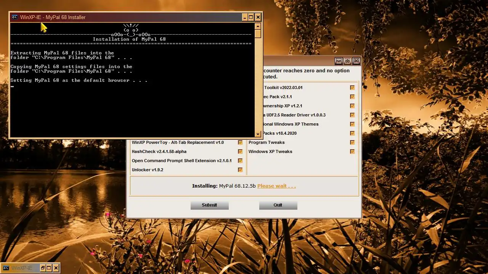Click console heading 'Installation of MyPal 68'
Image resolution: width=488 pixels, height=274 pixels.
coord(129,39)
